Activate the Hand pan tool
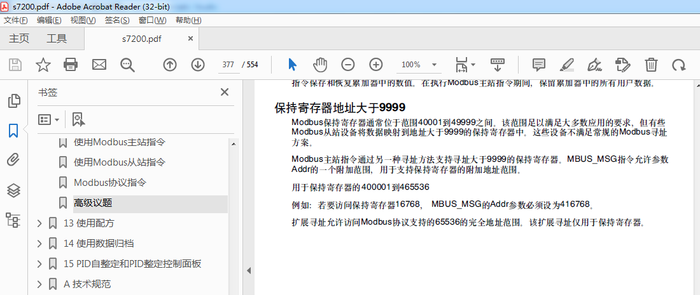The width and height of the screenshot is (700, 295). point(320,65)
